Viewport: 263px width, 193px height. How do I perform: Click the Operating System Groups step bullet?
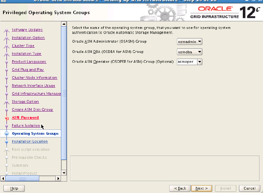[6, 134]
